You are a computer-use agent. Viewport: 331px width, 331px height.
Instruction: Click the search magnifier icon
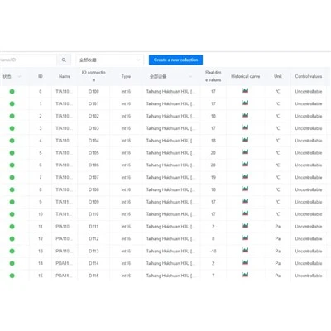pyautogui.click(x=64, y=60)
